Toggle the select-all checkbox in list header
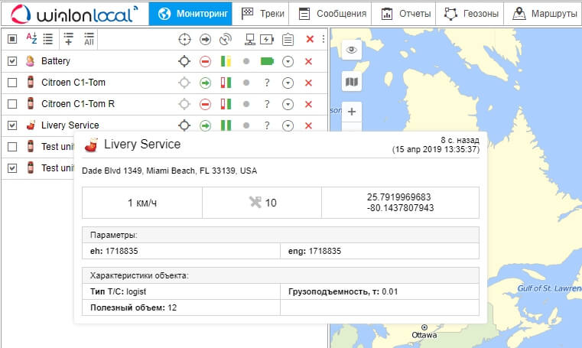The height and width of the screenshot is (348, 582). click(12, 39)
